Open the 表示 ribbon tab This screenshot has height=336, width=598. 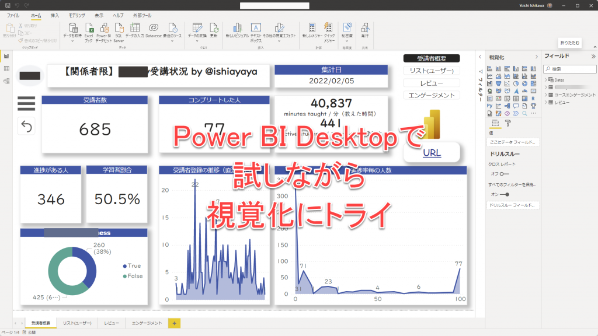pyautogui.click(x=99, y=16)
